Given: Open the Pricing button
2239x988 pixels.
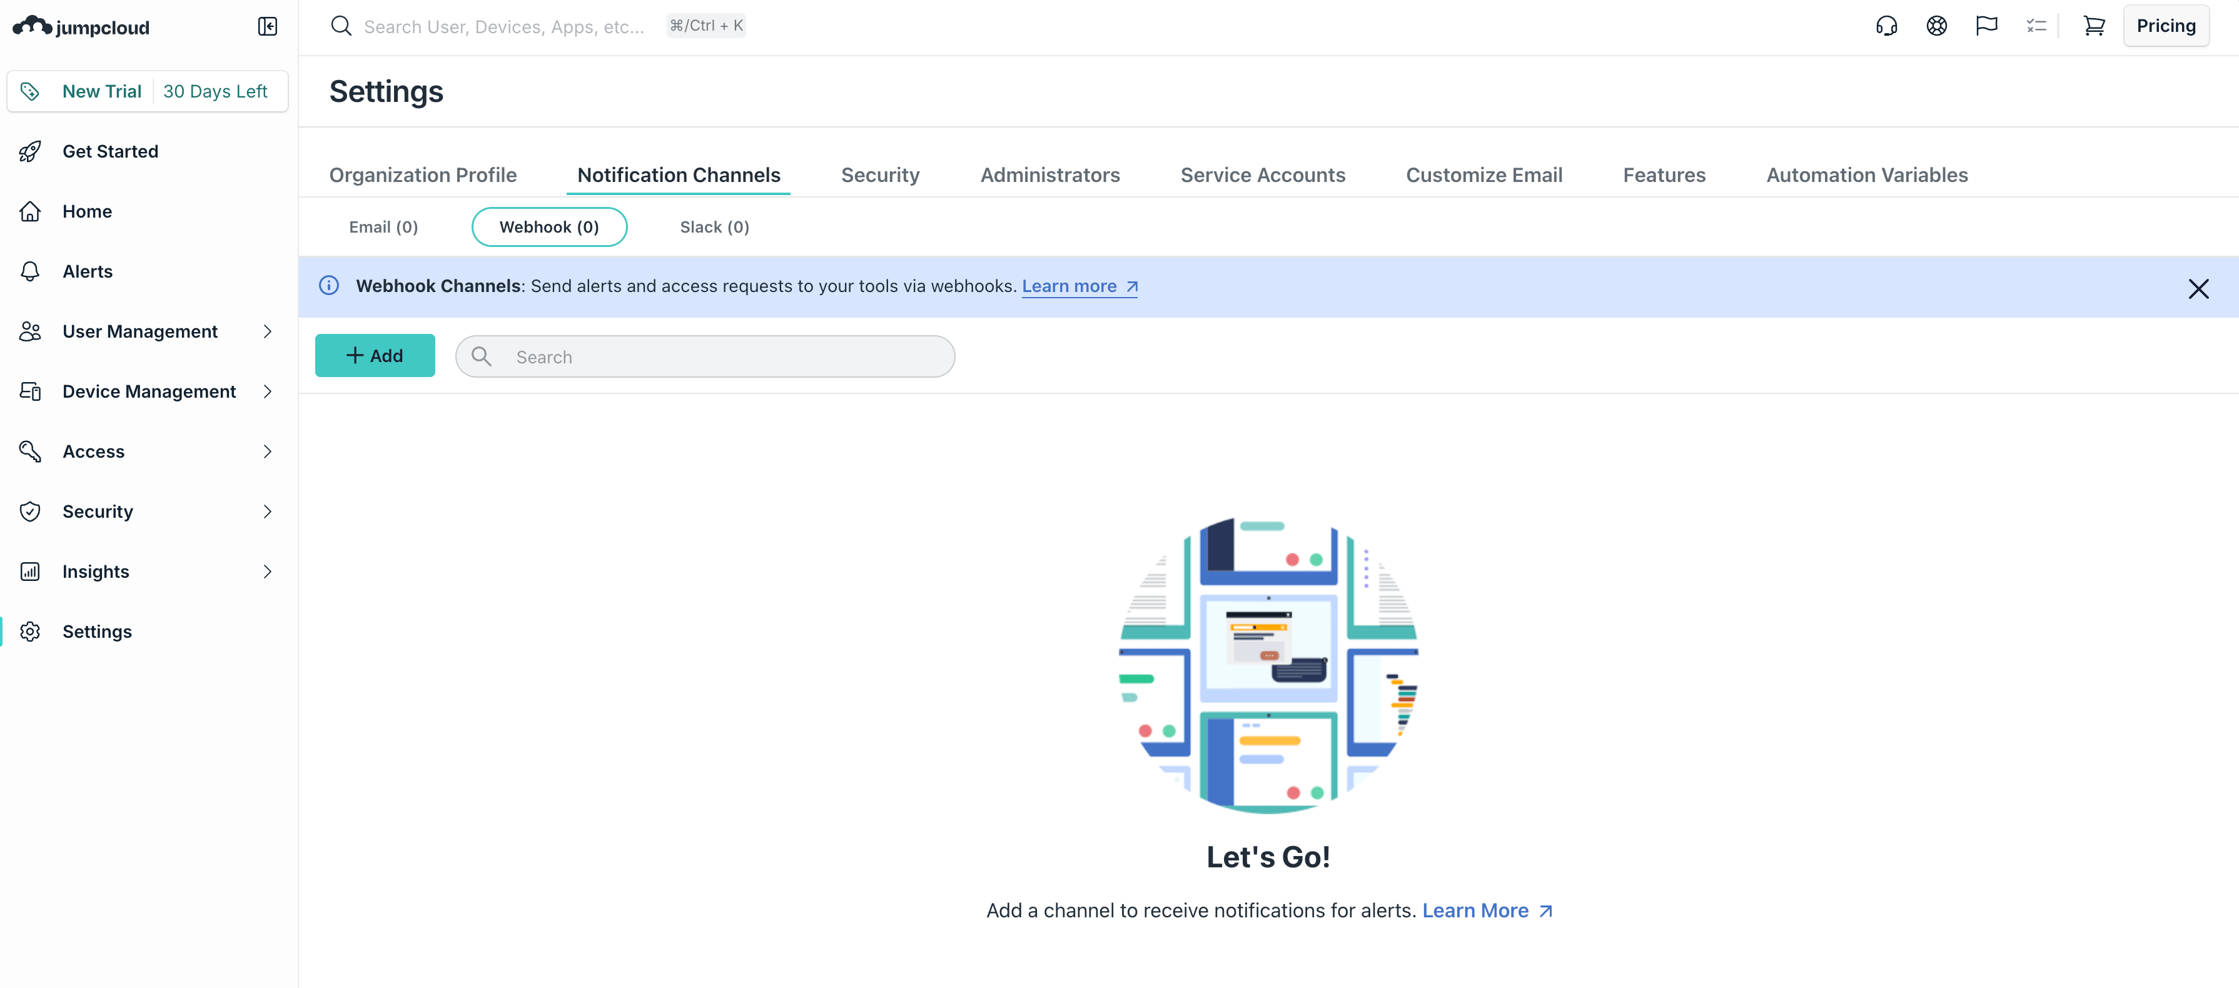Looking at the screenshot, I should click(x=2165, y=26).
